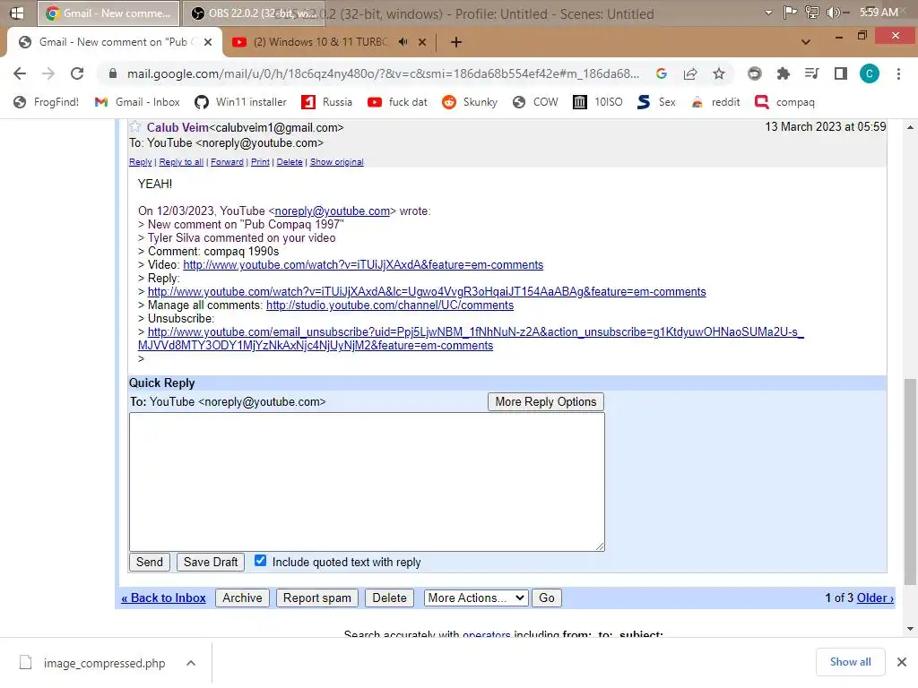Click the Archive button
918x688 pixels.
click(242, 598)
